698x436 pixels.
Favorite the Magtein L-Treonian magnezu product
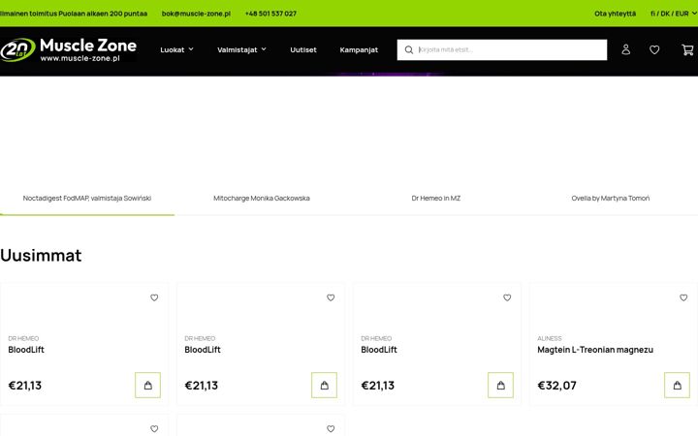tap(683, 297)
